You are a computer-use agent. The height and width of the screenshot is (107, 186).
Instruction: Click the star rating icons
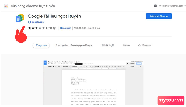36,28
